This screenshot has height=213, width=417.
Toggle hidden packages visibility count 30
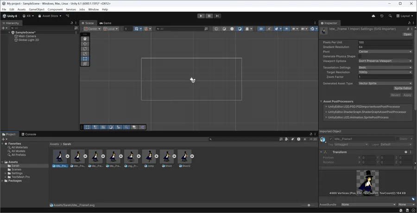(x=313, y=139)
